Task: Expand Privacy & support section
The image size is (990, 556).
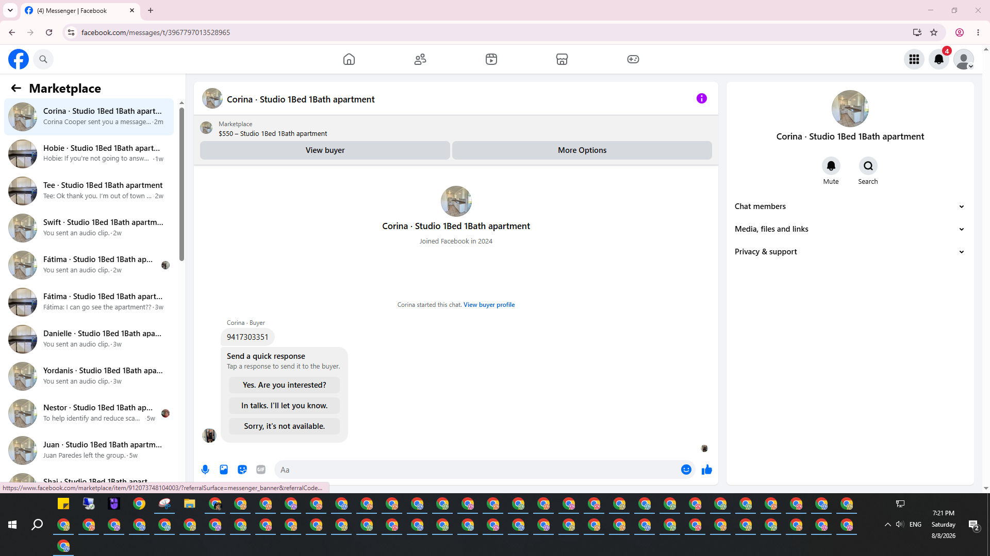Action: click(850, 252)
